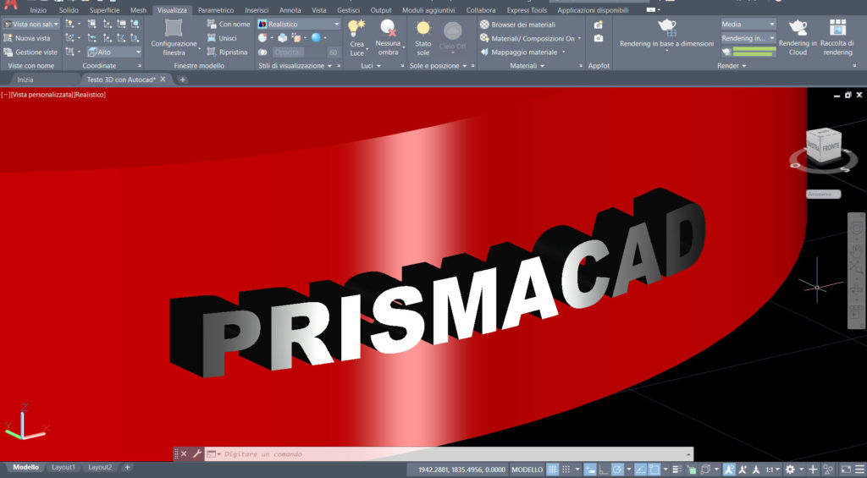Click Rendering in base a dimensioni teapot
Screen dimensions: 867x478
pos(667,26)
